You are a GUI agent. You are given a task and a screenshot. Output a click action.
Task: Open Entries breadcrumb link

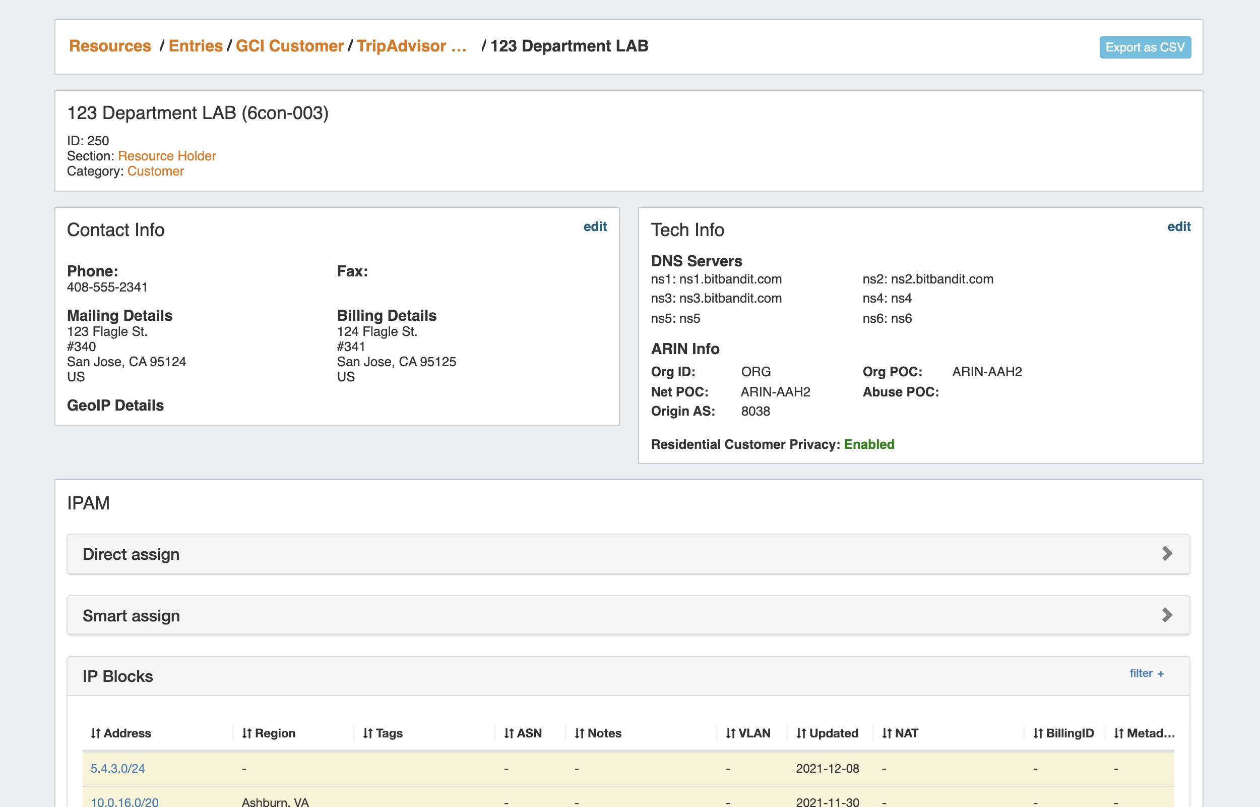coord(195,46)
